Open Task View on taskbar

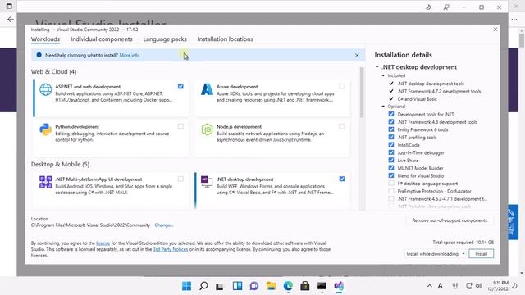click(220, 286)
